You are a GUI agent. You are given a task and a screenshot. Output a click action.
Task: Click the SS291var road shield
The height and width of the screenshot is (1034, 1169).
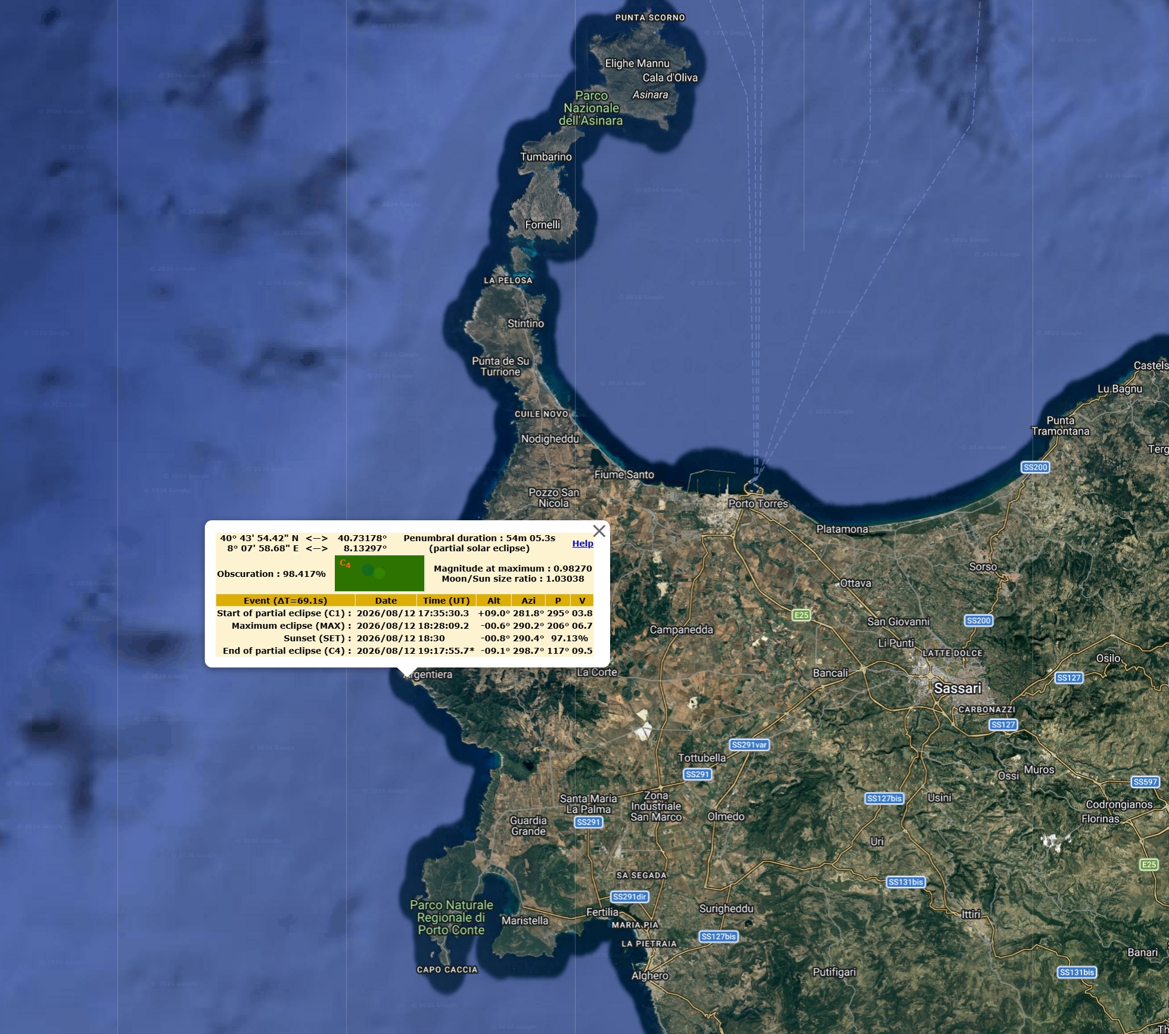749,745
